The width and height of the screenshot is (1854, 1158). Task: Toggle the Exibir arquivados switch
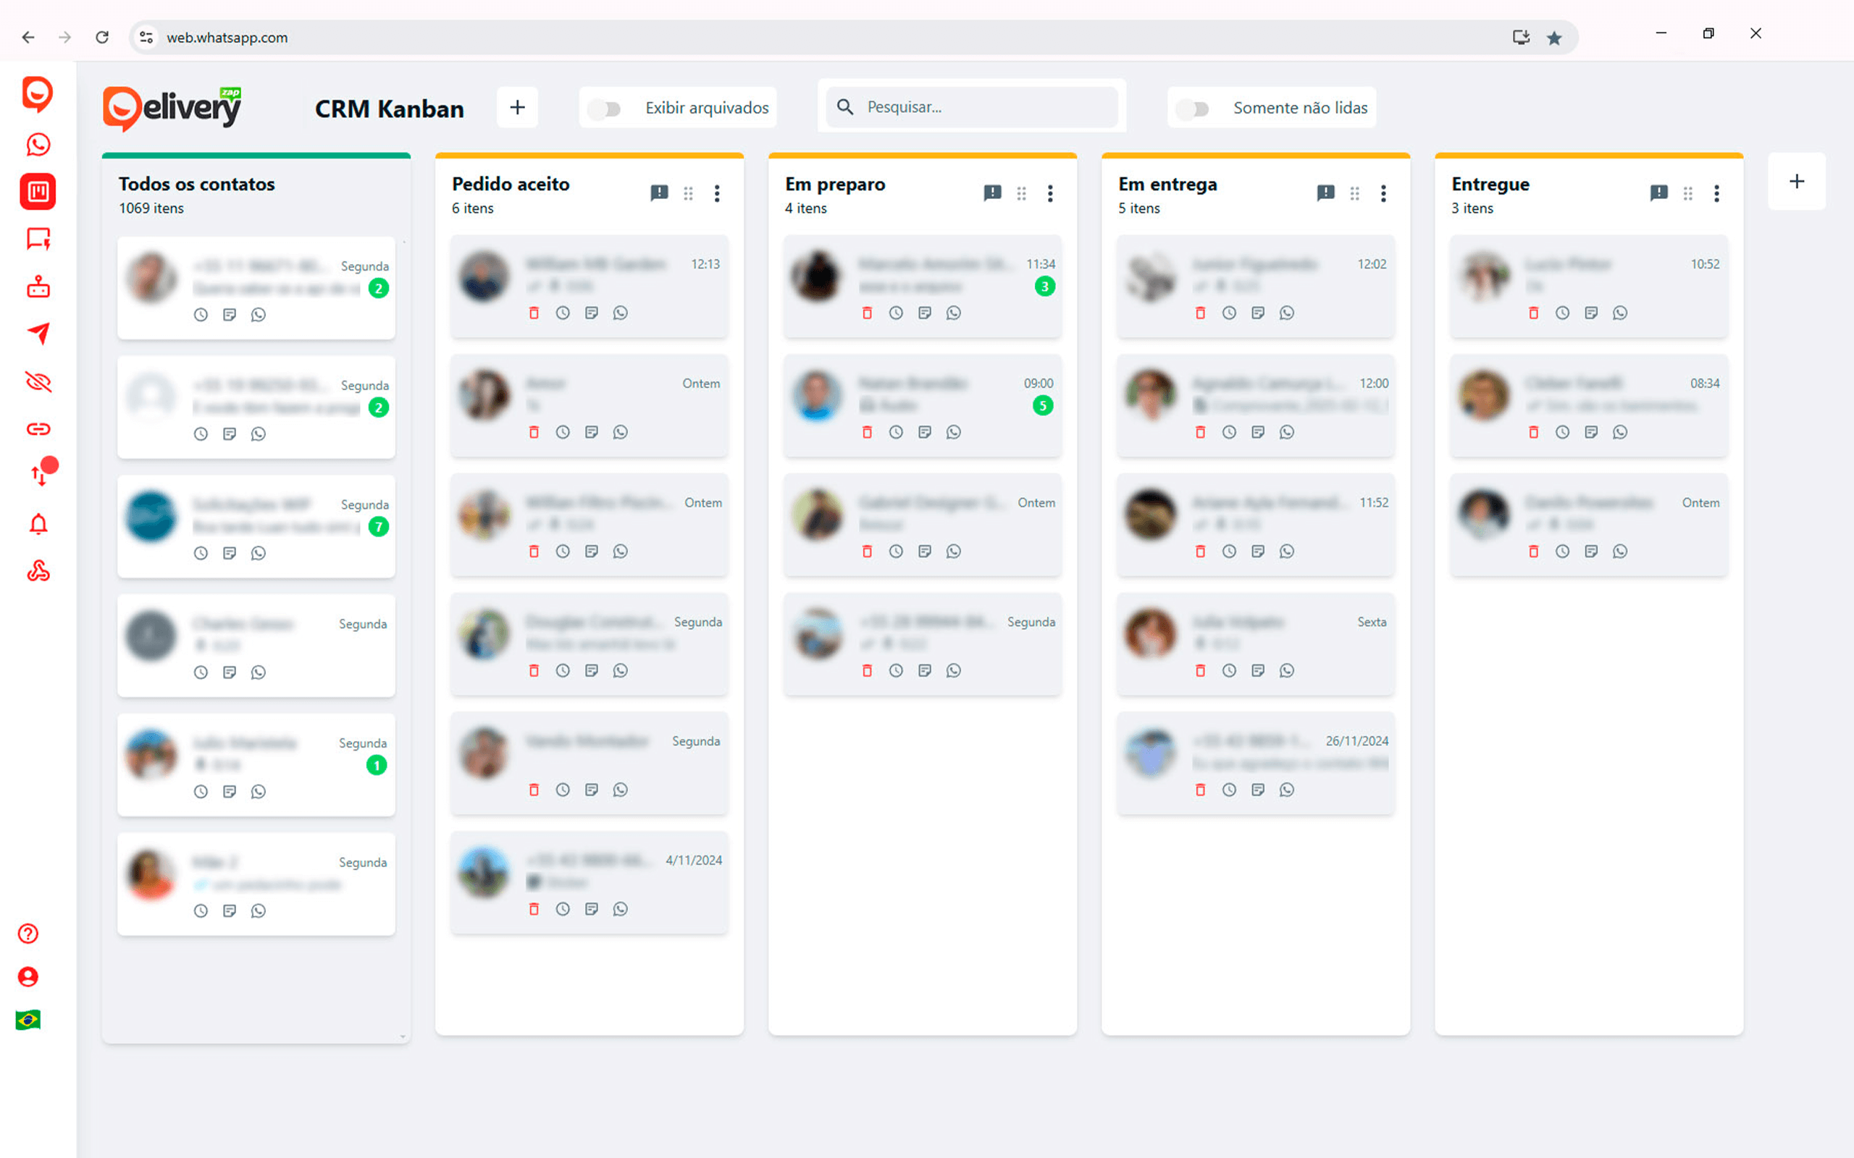point(605,109)
